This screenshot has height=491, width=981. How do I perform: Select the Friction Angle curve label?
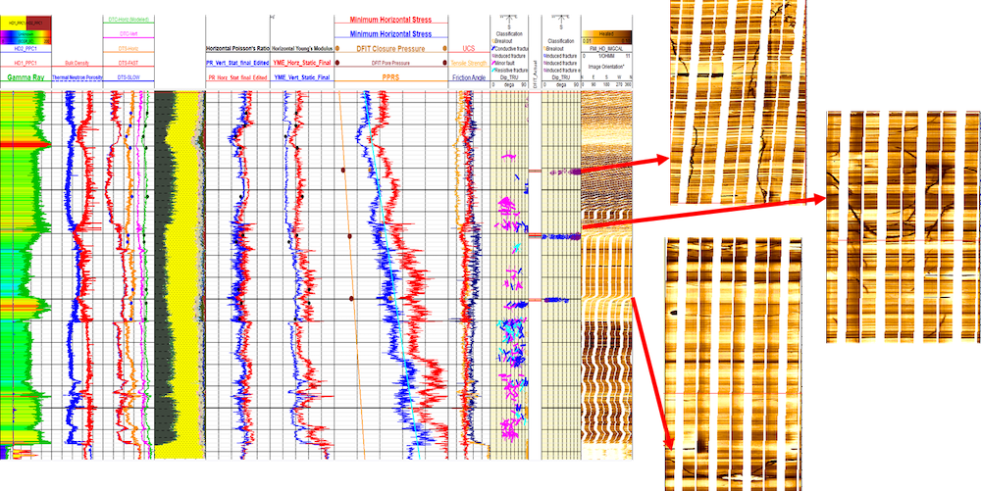pos(468,76)
